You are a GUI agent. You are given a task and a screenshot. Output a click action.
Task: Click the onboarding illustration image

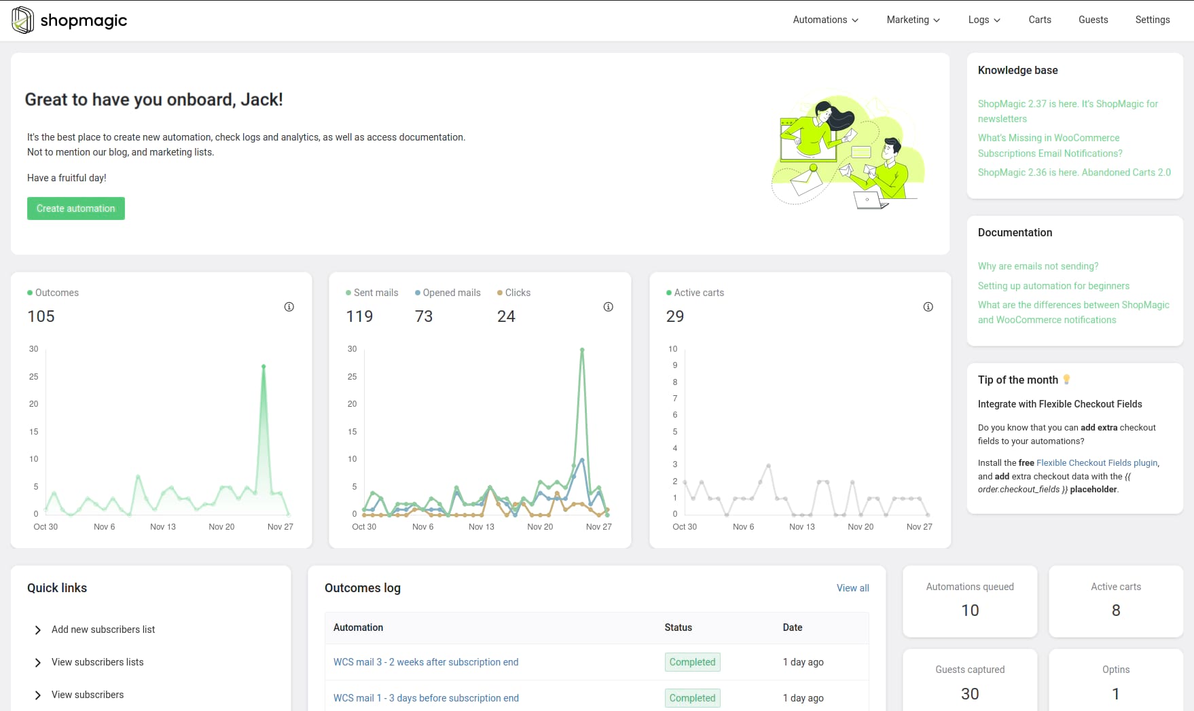click(848, 151)
